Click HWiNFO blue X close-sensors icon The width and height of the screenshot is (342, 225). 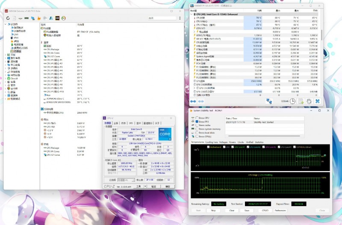click(318, 101)
